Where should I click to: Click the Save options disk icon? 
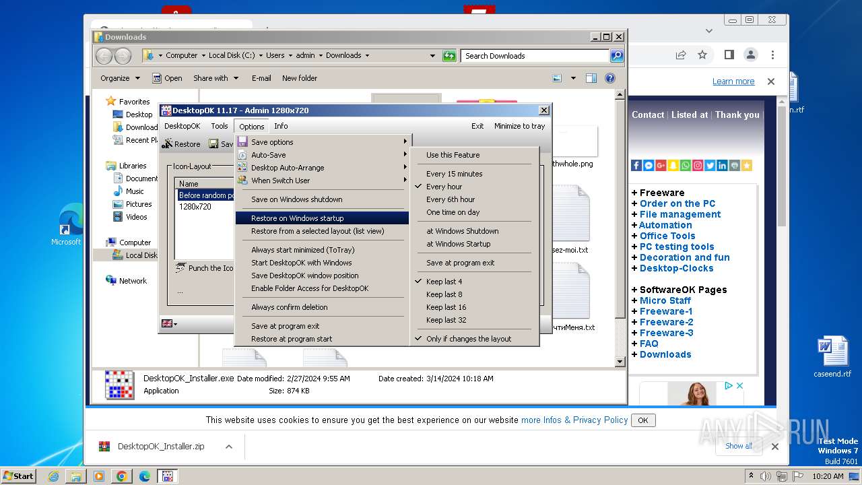[242, 142]
